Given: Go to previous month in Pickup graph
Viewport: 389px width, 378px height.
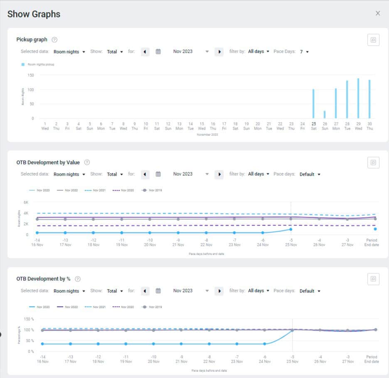Looking at the screenshot, I should tap(145, 52).
